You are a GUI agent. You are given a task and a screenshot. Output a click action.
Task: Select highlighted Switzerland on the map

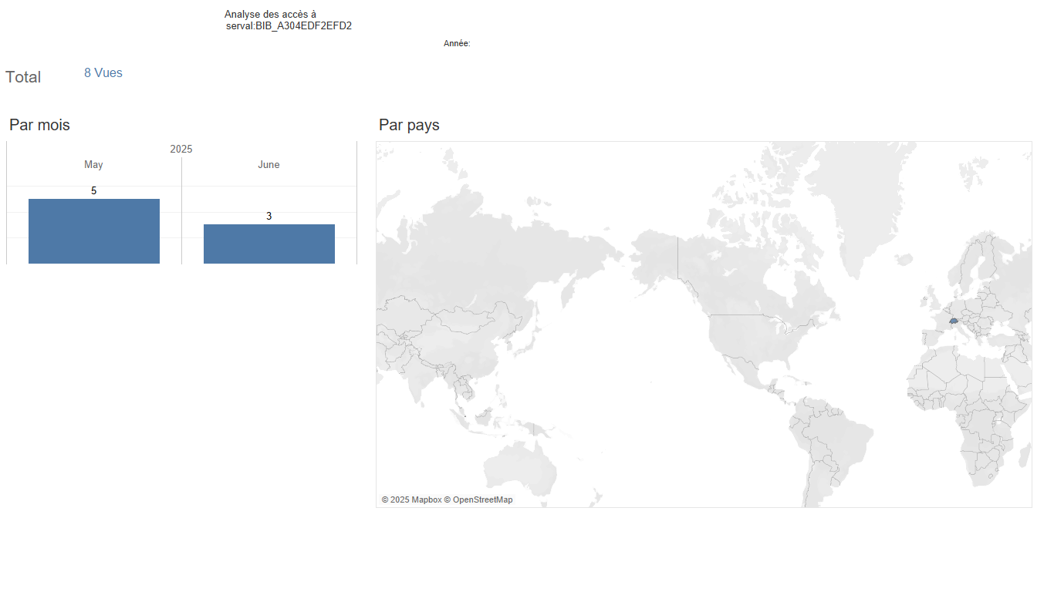(954, 320)
